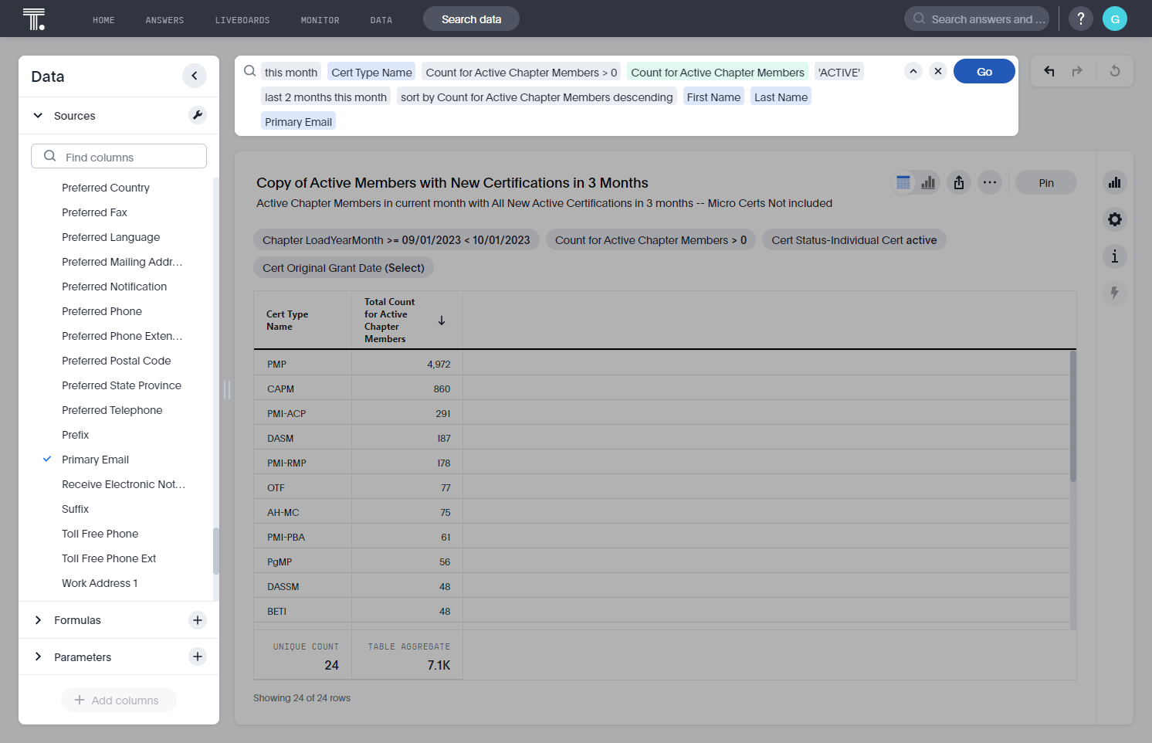Pin the answer to a Liveboard

[x=1046, y=183]
